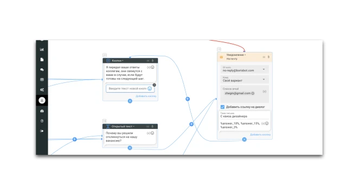Open the statistics chart icon in sidebar

pyautogui.click(x=42, y=49)
